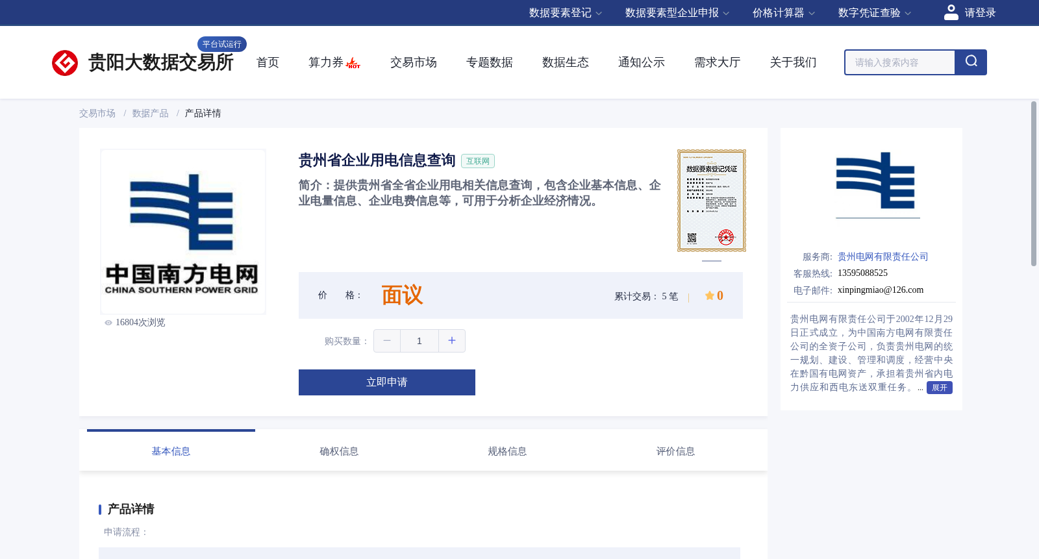Click the 互联网 tag beside the title
This screenshot has height=559, width=1039.
point(478,161)
